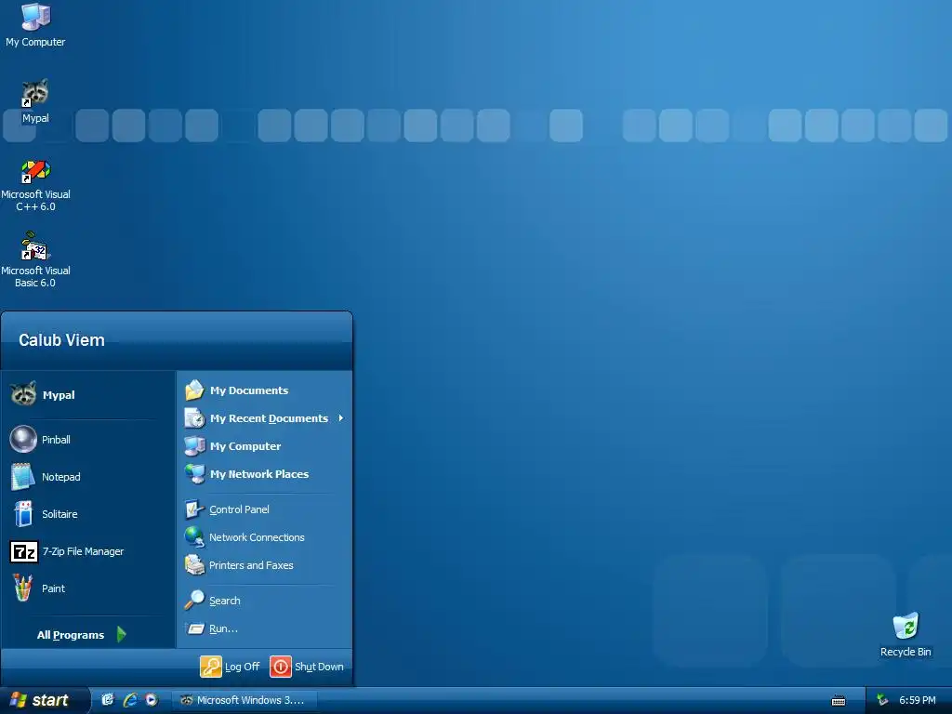Expand All Programs with the green arrow

[x=122, y=634]
